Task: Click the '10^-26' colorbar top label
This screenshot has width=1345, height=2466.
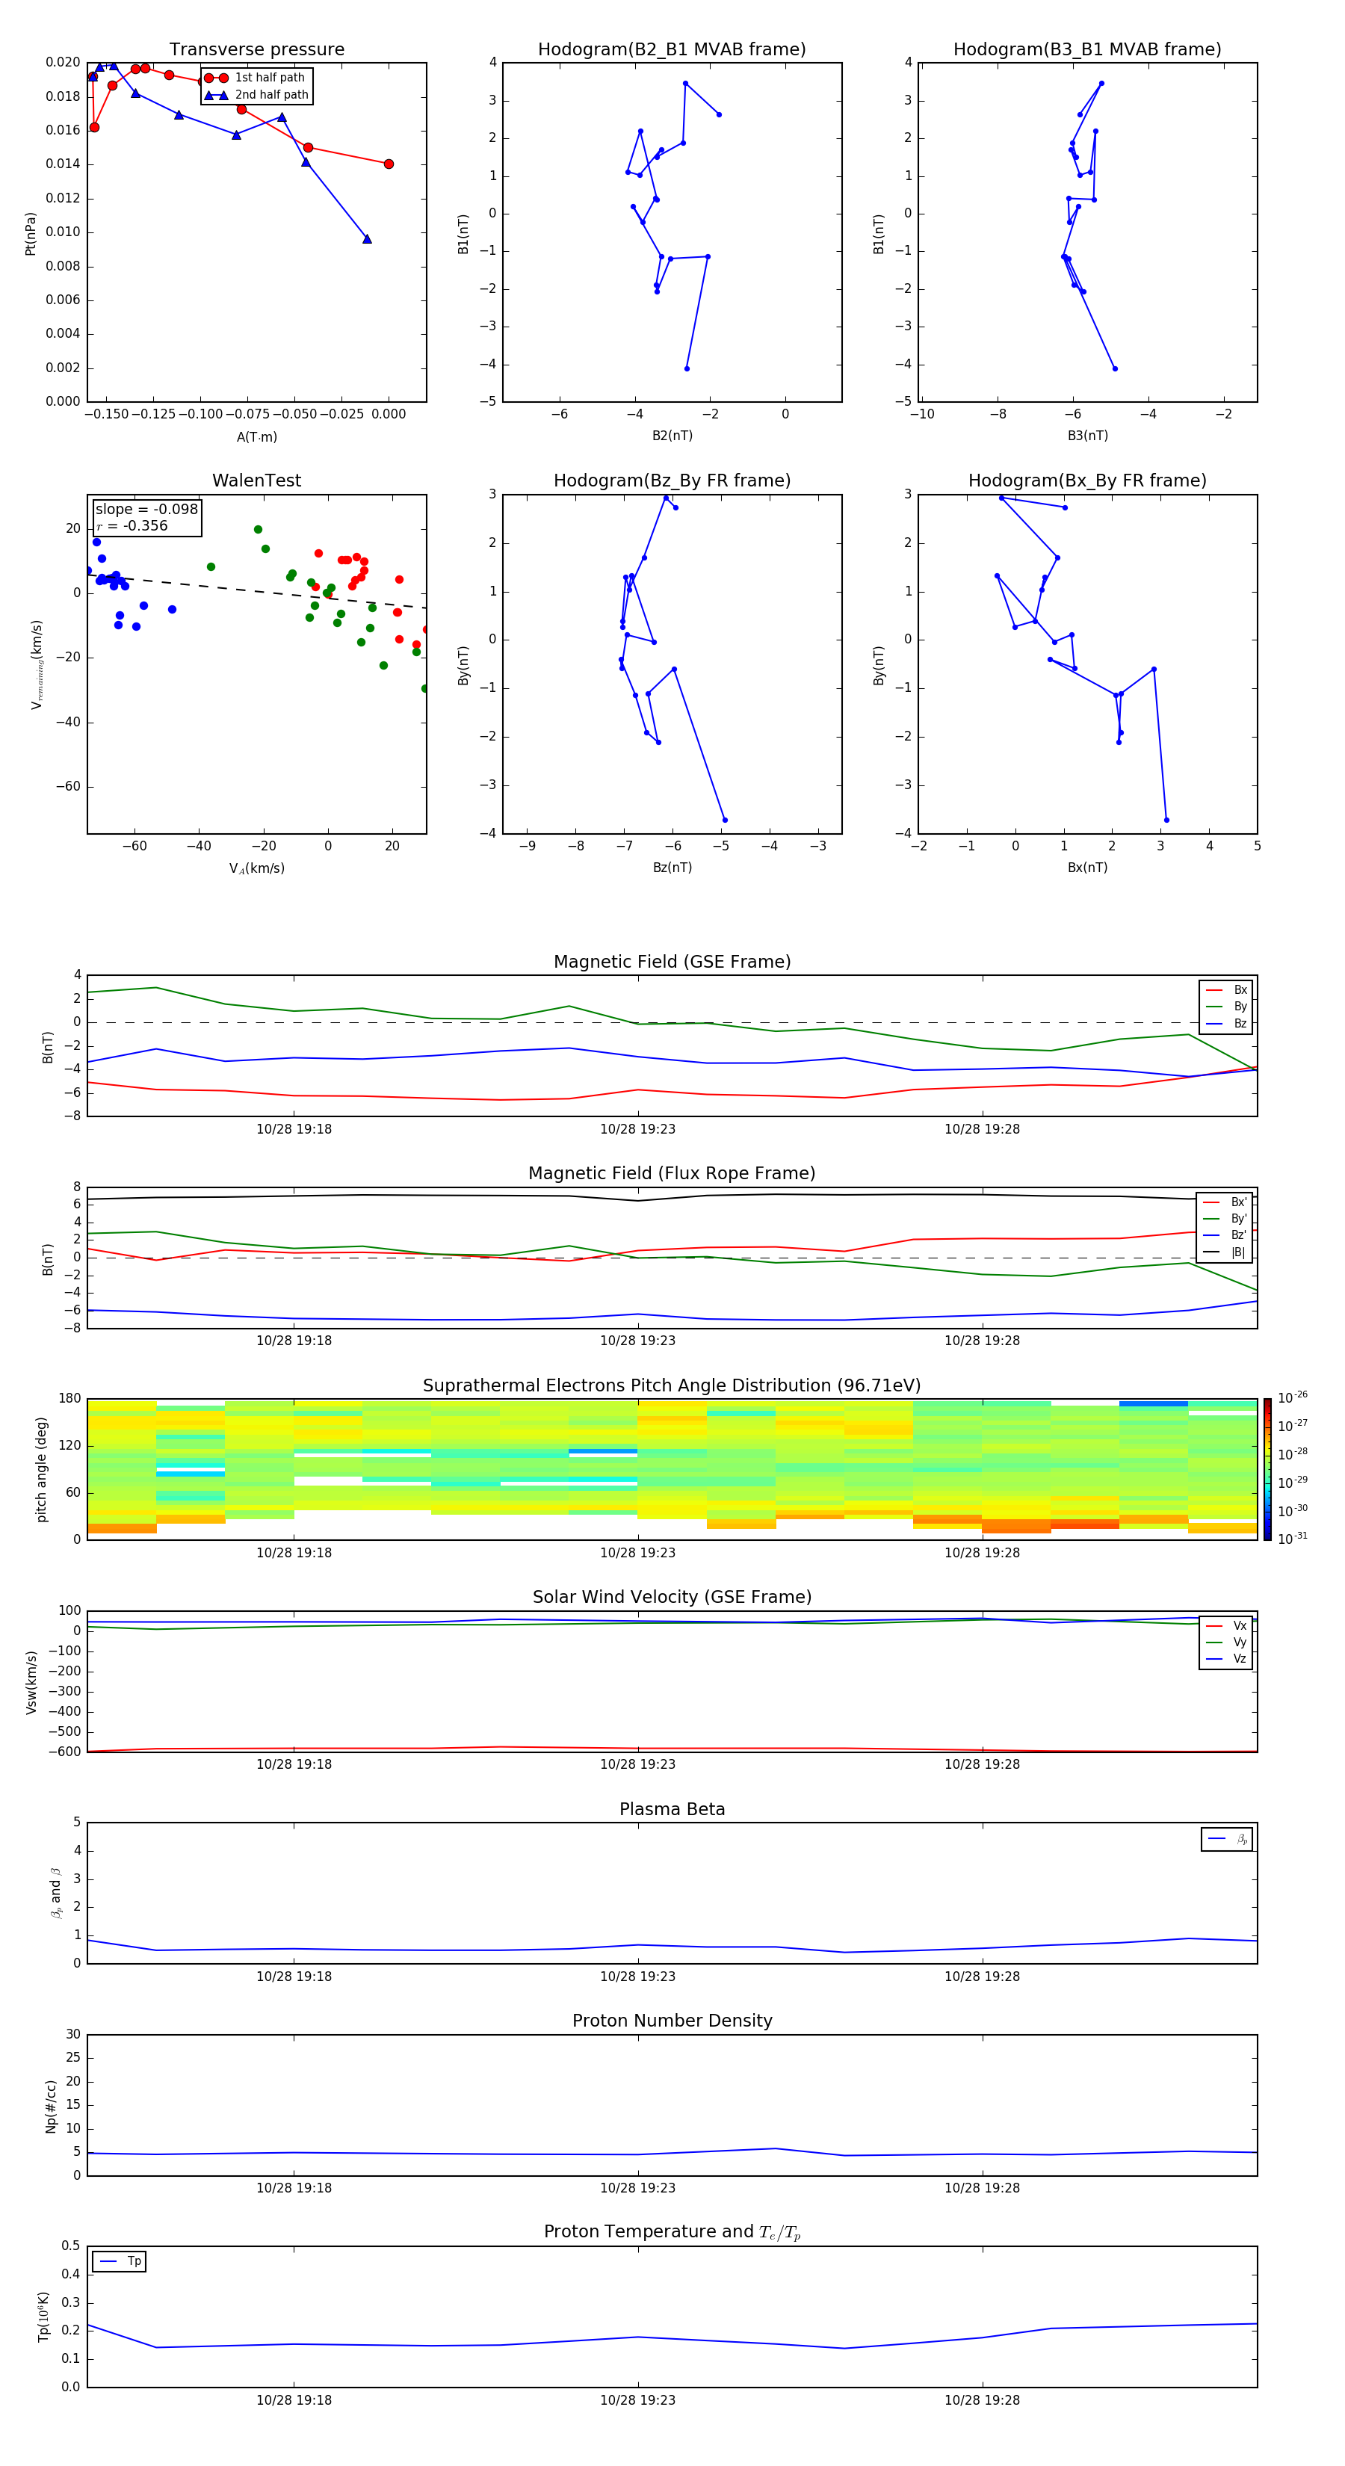Action: 1293,1397
